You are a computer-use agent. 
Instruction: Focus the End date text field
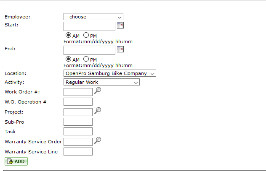(x=89, y=50)
